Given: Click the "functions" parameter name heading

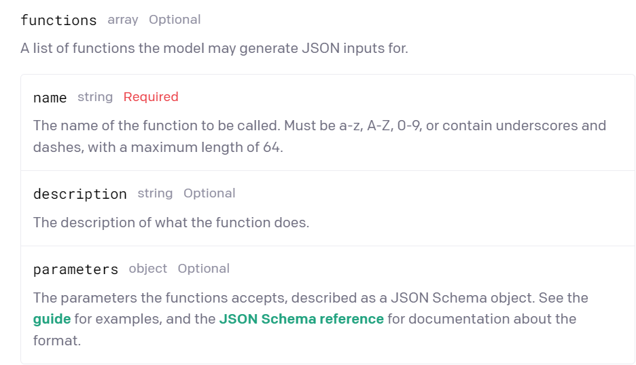Looking at the screenshot, I should pos(58,20).
